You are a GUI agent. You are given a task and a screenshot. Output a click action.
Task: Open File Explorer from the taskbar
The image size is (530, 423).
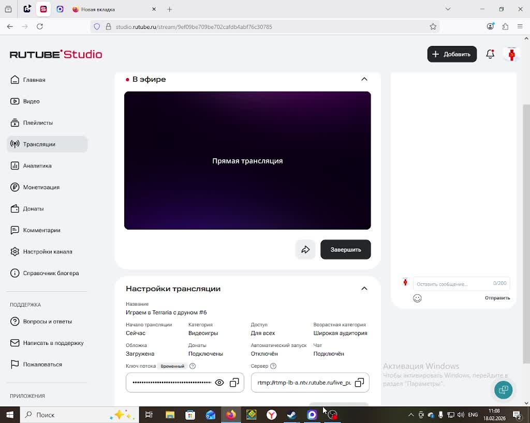[x=170, y=415]
